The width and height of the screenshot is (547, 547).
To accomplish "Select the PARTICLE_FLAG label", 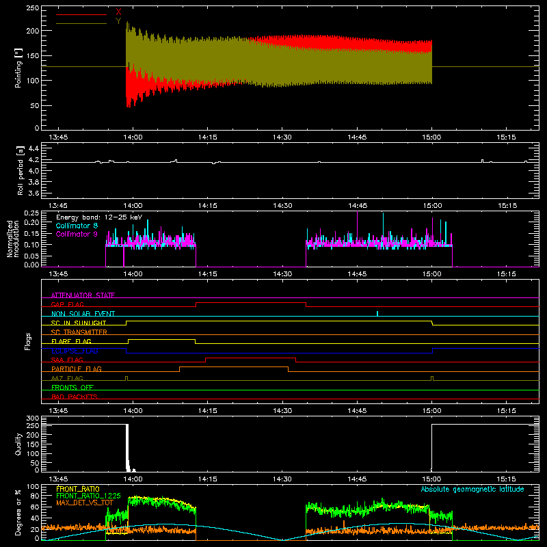I will (x=77, y=369).
